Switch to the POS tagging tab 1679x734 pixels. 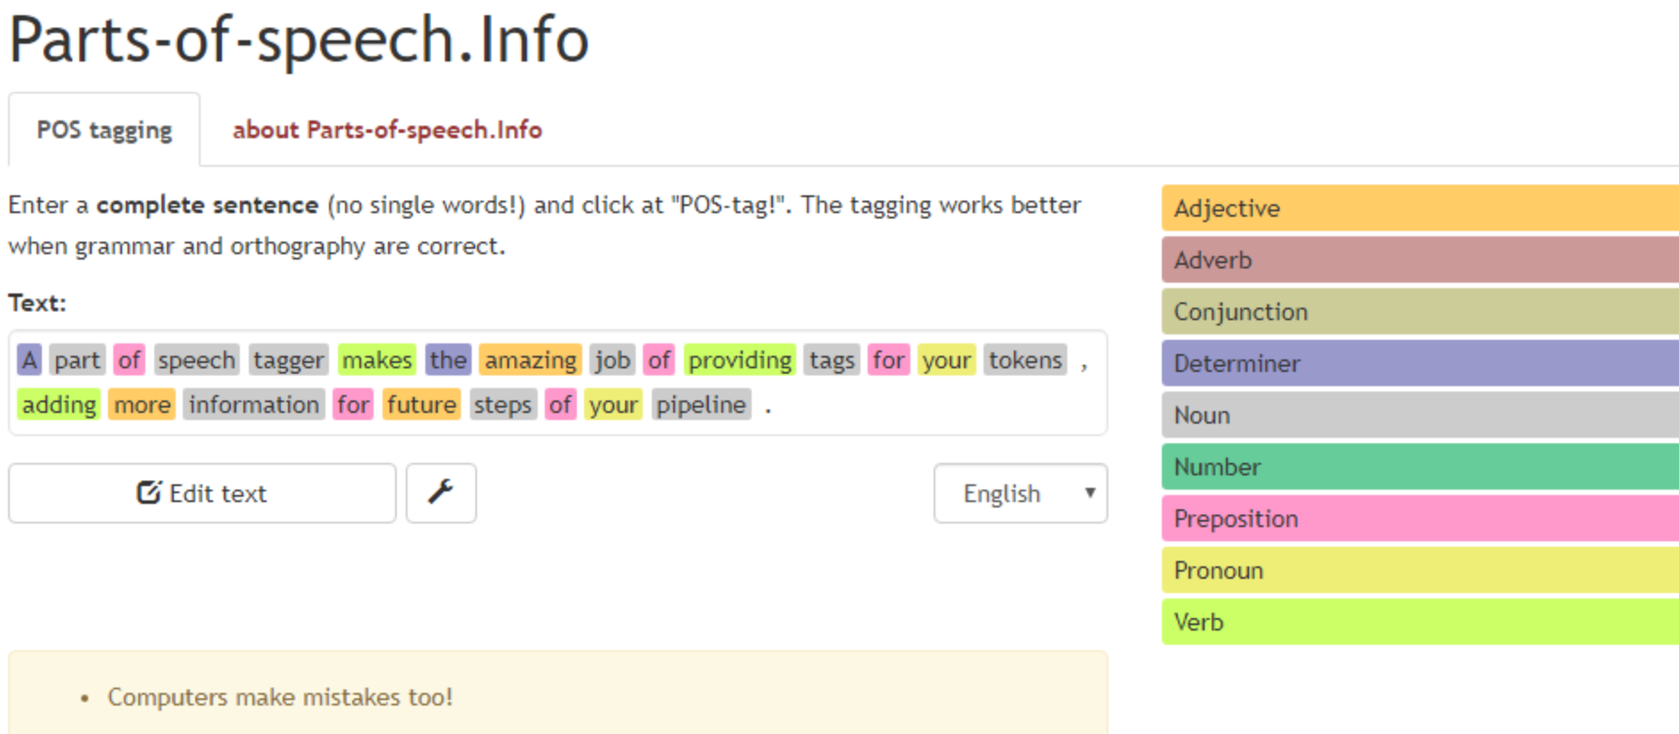pos(104,130)
